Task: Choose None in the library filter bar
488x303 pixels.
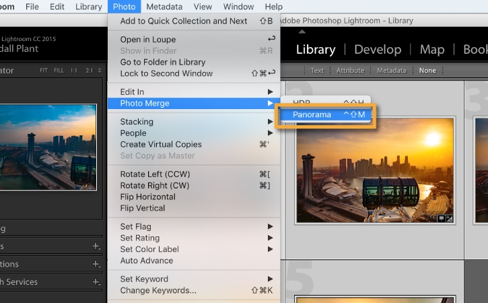Action: [x=427, y=71]
